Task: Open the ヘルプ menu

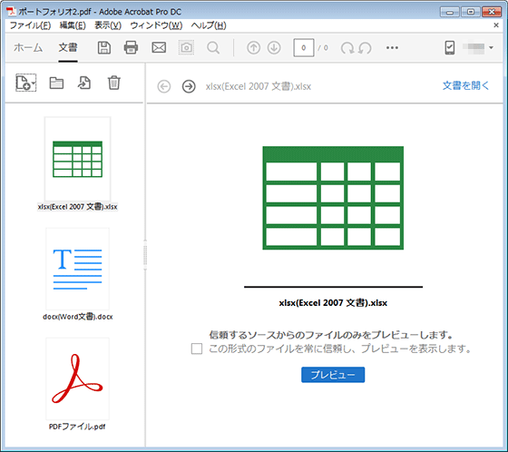Action: [209, 25]
